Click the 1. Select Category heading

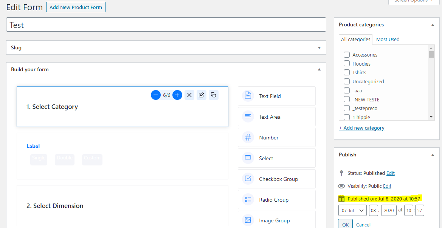(x=52, y=107)
